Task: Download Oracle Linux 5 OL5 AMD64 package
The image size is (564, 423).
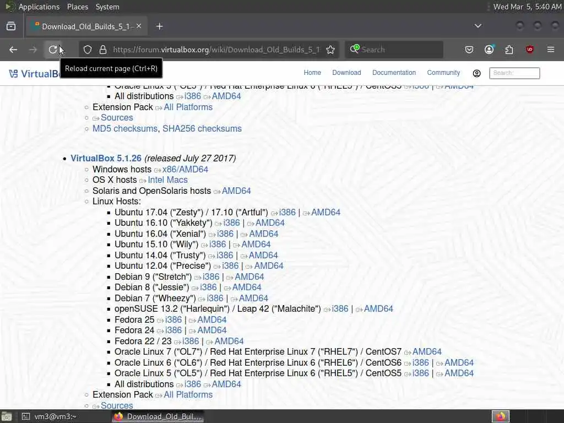Action: (459, 373)
